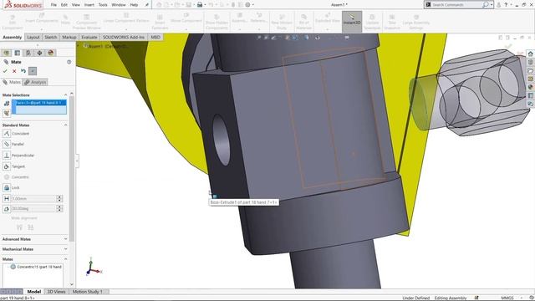Switch to the MBD ribbon tab
The image size is (535, 301).
point(155,37)
